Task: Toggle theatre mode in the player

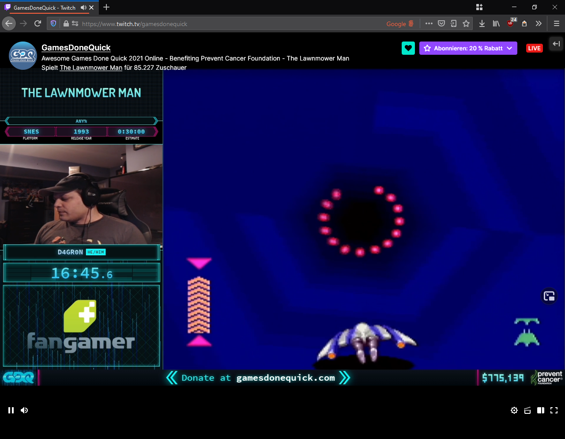Action: 541,410
